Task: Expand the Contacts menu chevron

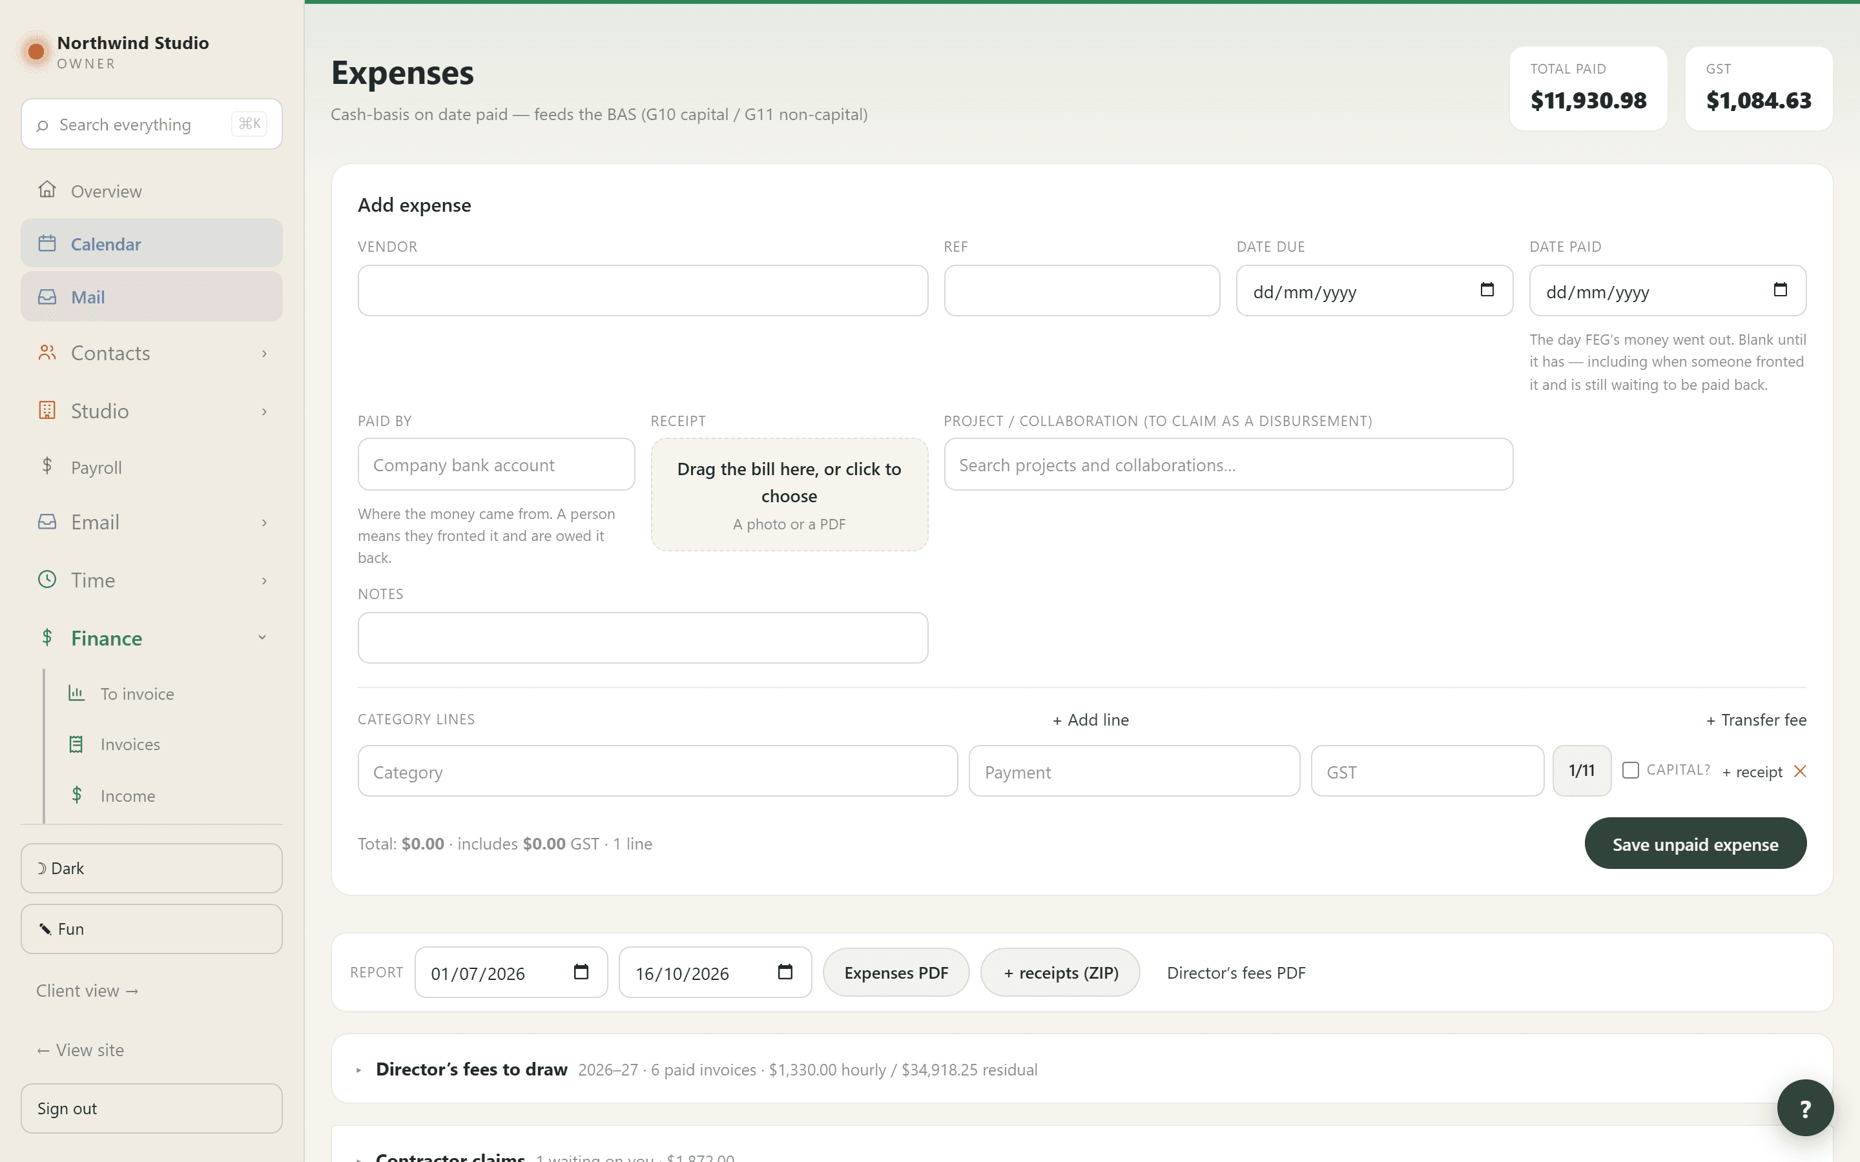Action: click(263, 354)
